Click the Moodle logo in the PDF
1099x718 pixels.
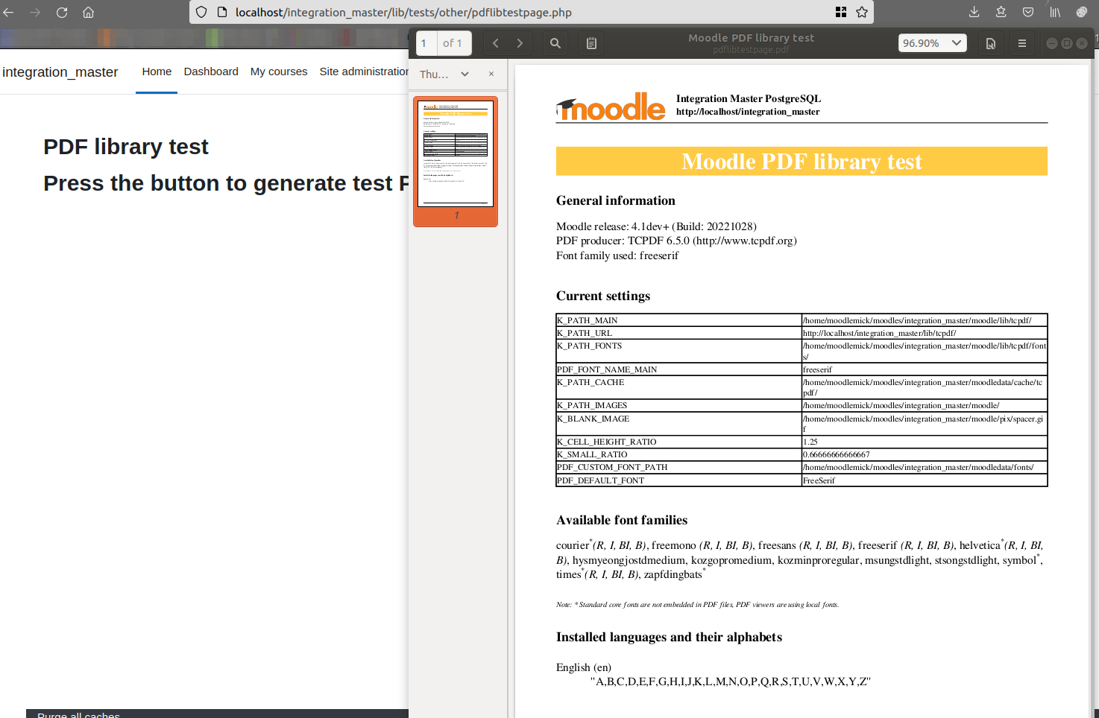pos(611,107)
